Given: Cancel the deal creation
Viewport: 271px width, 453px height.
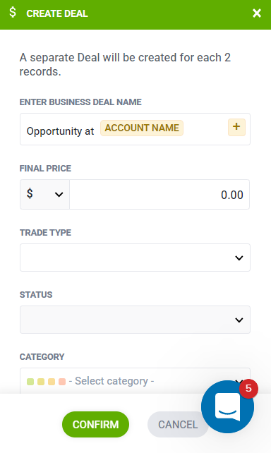Looking at the screenshot, I should (178, 424).
